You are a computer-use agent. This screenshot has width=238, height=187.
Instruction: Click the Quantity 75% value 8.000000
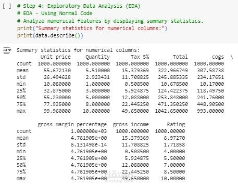98,104
